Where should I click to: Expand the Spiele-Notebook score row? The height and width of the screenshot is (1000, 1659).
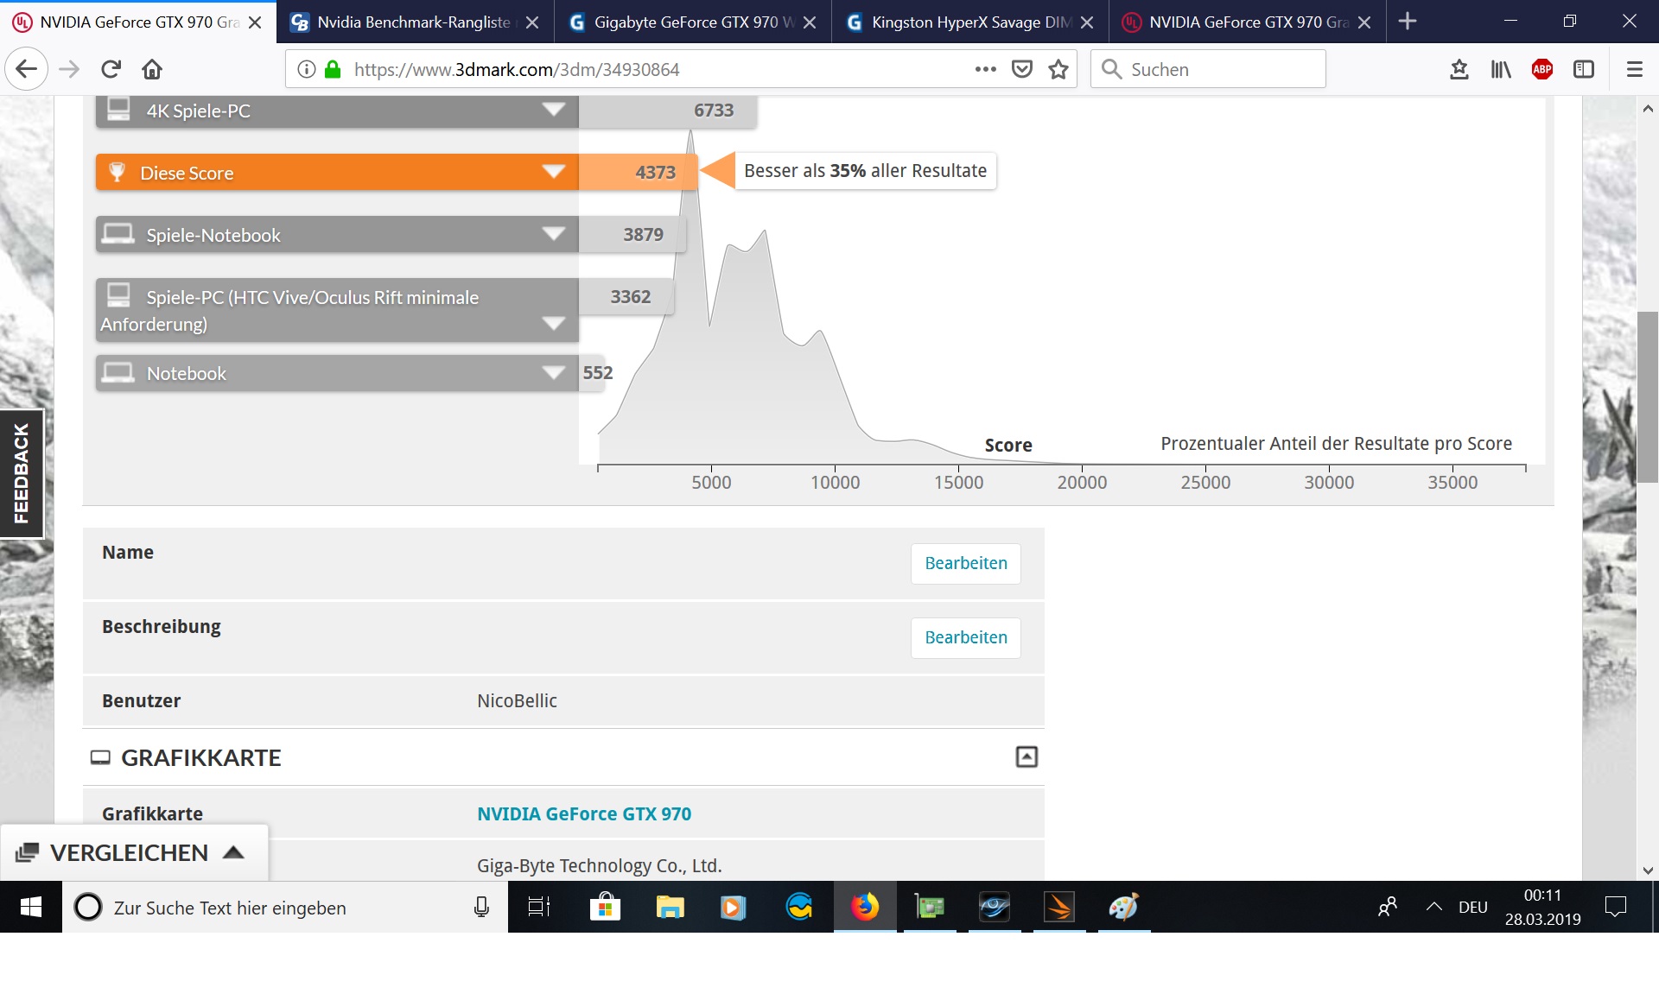pos(553,234)
